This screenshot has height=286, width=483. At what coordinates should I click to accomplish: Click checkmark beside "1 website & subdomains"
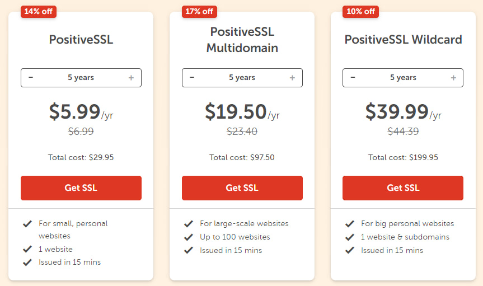[350, 237]
